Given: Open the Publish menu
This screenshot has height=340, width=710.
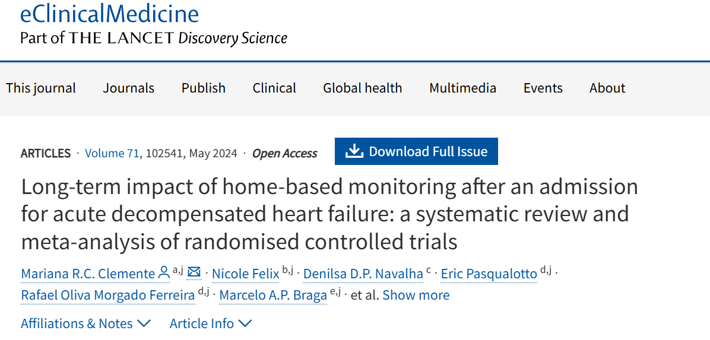Looking at the screenshot, I should pyautogui.click(x=204, y=88).
